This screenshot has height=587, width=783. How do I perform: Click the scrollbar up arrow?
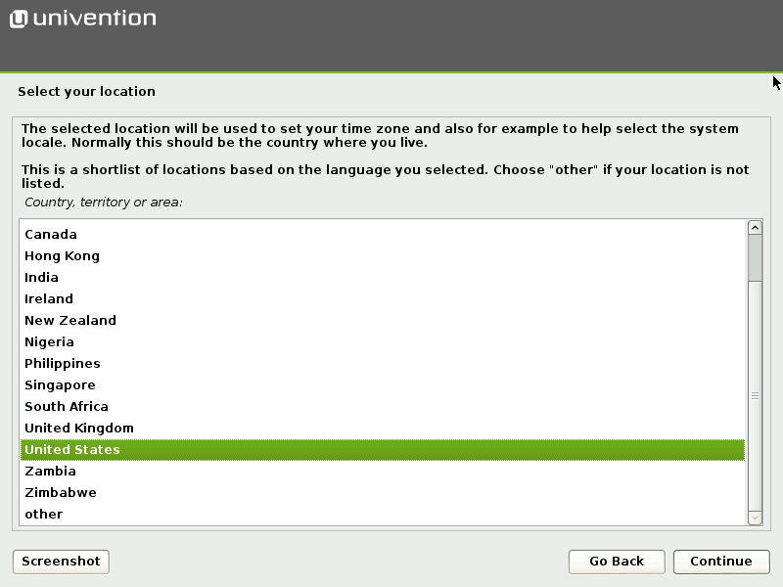[755, 228]
